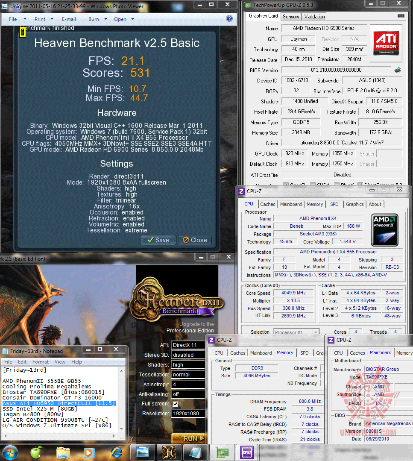Open the Help menu in Notepad
413x461 pixels.
tap(76, 361)
